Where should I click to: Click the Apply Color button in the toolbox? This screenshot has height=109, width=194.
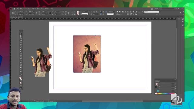click(21, 83)
